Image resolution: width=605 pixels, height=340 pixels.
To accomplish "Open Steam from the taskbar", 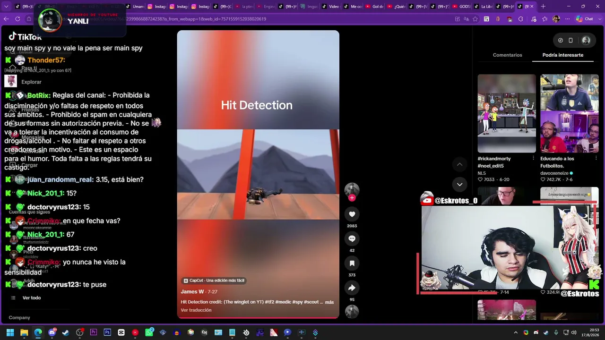I will coord(66,332).
